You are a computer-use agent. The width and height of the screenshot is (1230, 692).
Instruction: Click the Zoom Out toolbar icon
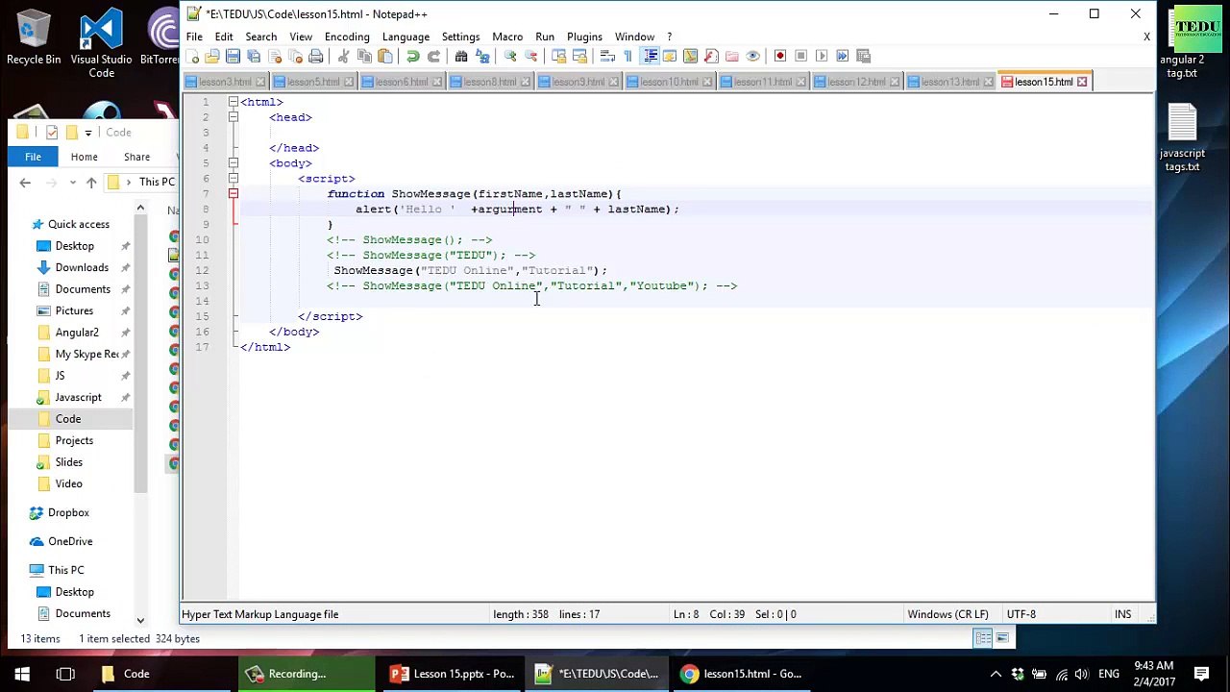[530, 57]
